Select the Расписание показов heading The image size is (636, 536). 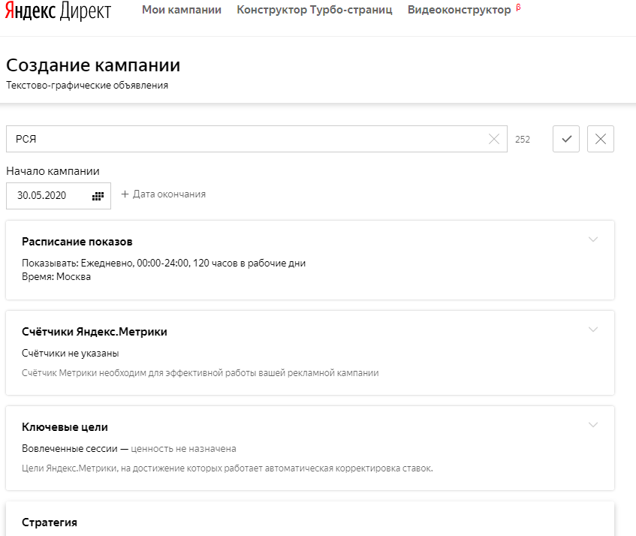[77, 242]
